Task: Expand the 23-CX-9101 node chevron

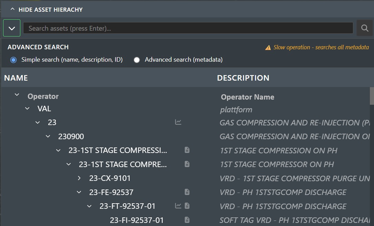Action: click(79, 178)
